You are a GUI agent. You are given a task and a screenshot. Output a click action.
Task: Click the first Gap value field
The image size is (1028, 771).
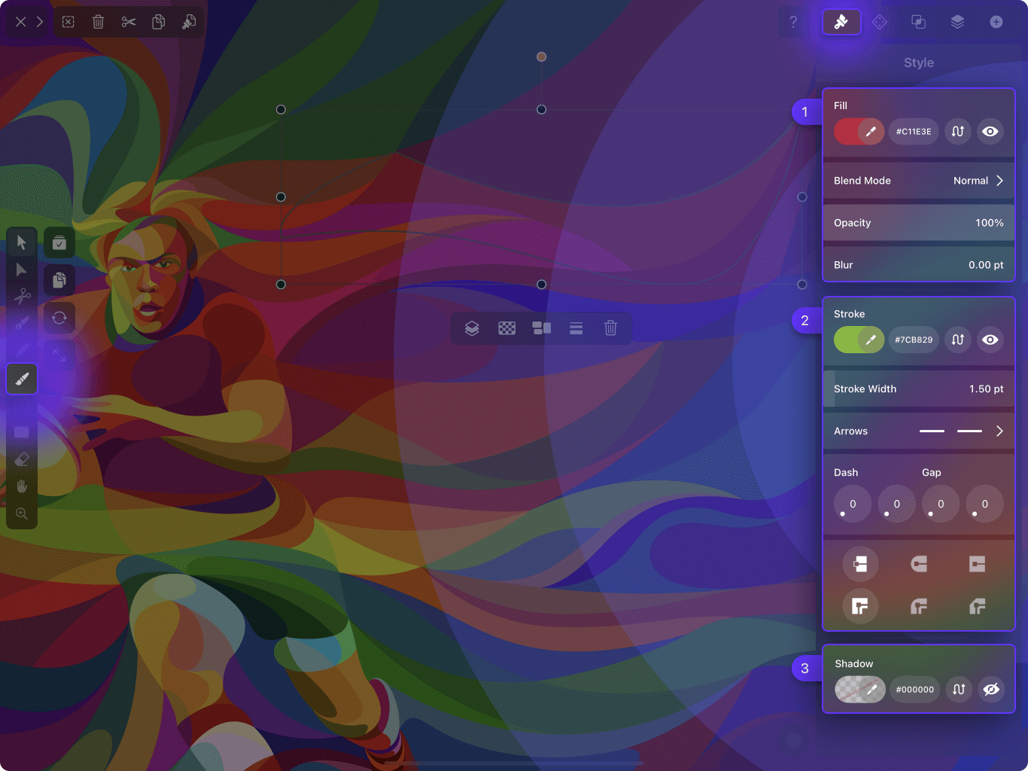pos(941,504)
